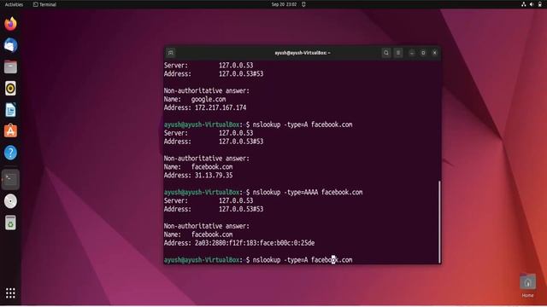Minimize the terminal window
The height and width of the screenshot is (307, 547).
click(412, 53)
